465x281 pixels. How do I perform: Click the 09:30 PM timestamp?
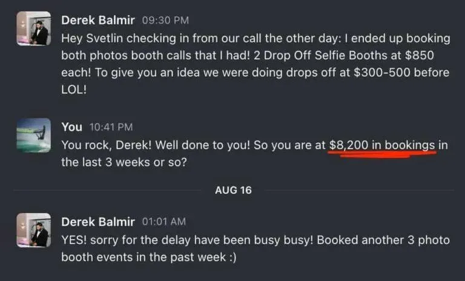click(x=165, y=20)
